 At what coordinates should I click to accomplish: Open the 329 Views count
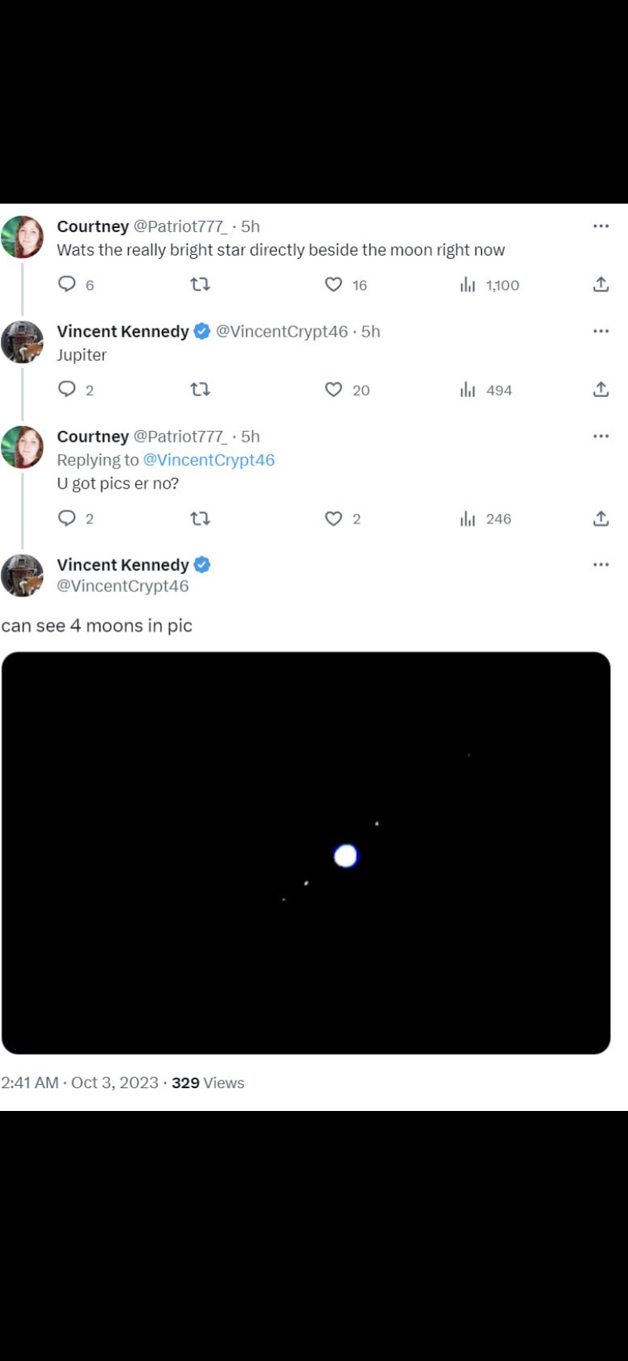coord(207,1083)
